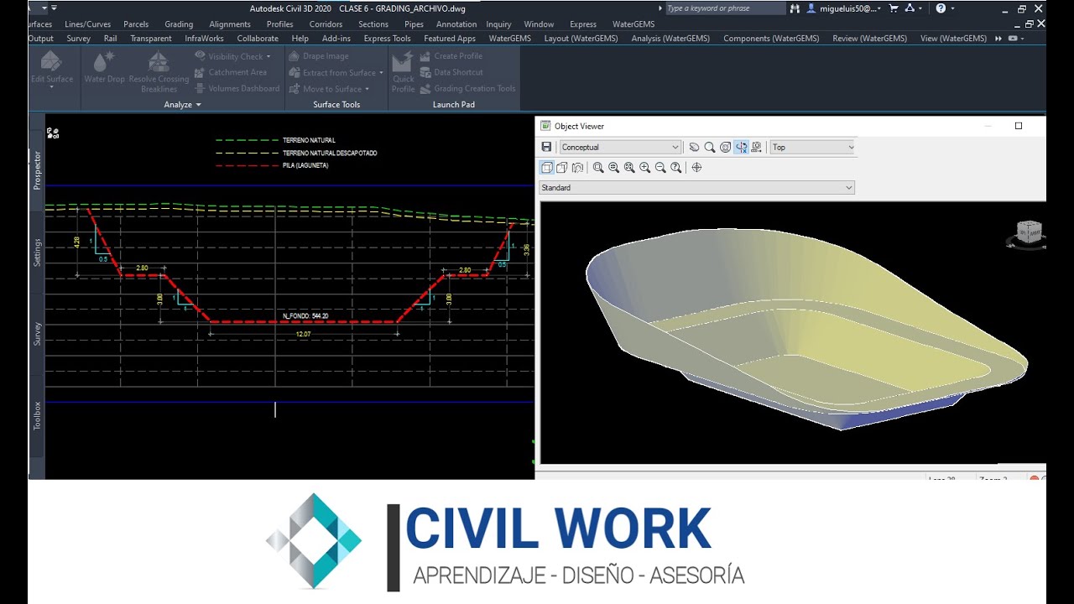Click the ribbon overflow double-arrow
The width and height of the screenshot is (1074, 604).
998,39
